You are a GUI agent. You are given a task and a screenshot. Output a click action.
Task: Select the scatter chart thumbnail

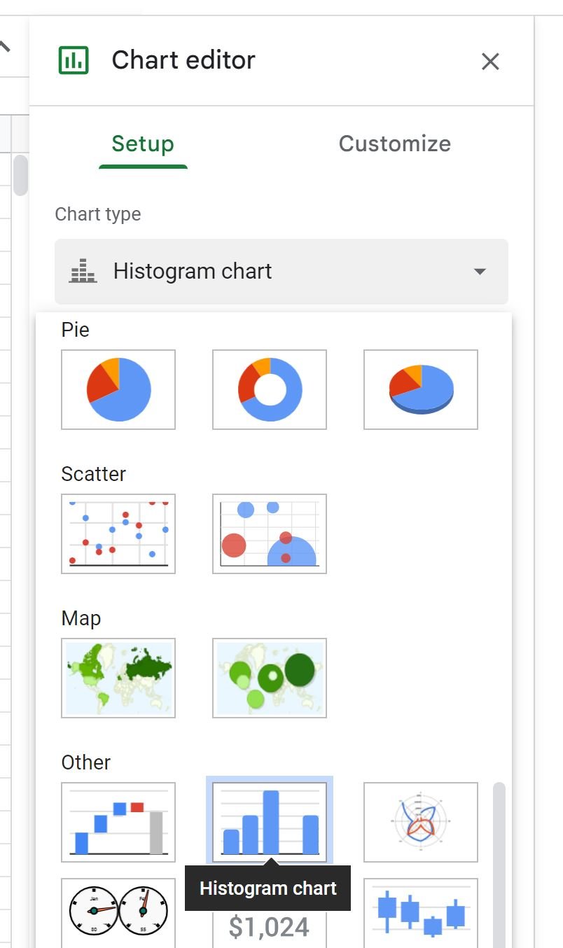pos(118,534)
